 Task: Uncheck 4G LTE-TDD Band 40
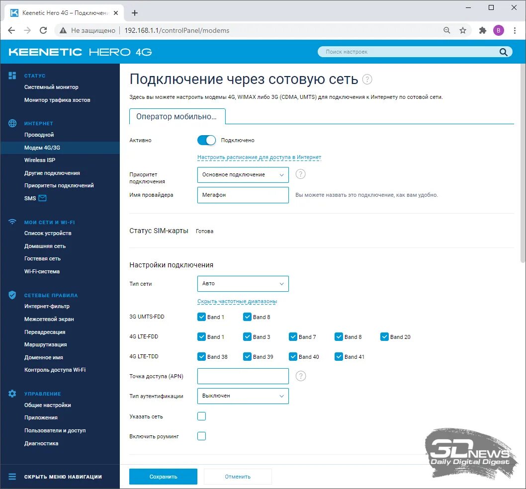293,356
